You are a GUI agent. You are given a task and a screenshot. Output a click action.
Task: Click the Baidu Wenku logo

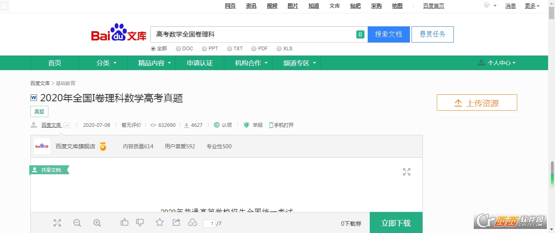(119, 32)
